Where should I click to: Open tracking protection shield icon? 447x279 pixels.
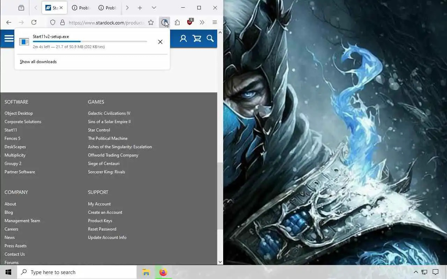tap(53, 22)
